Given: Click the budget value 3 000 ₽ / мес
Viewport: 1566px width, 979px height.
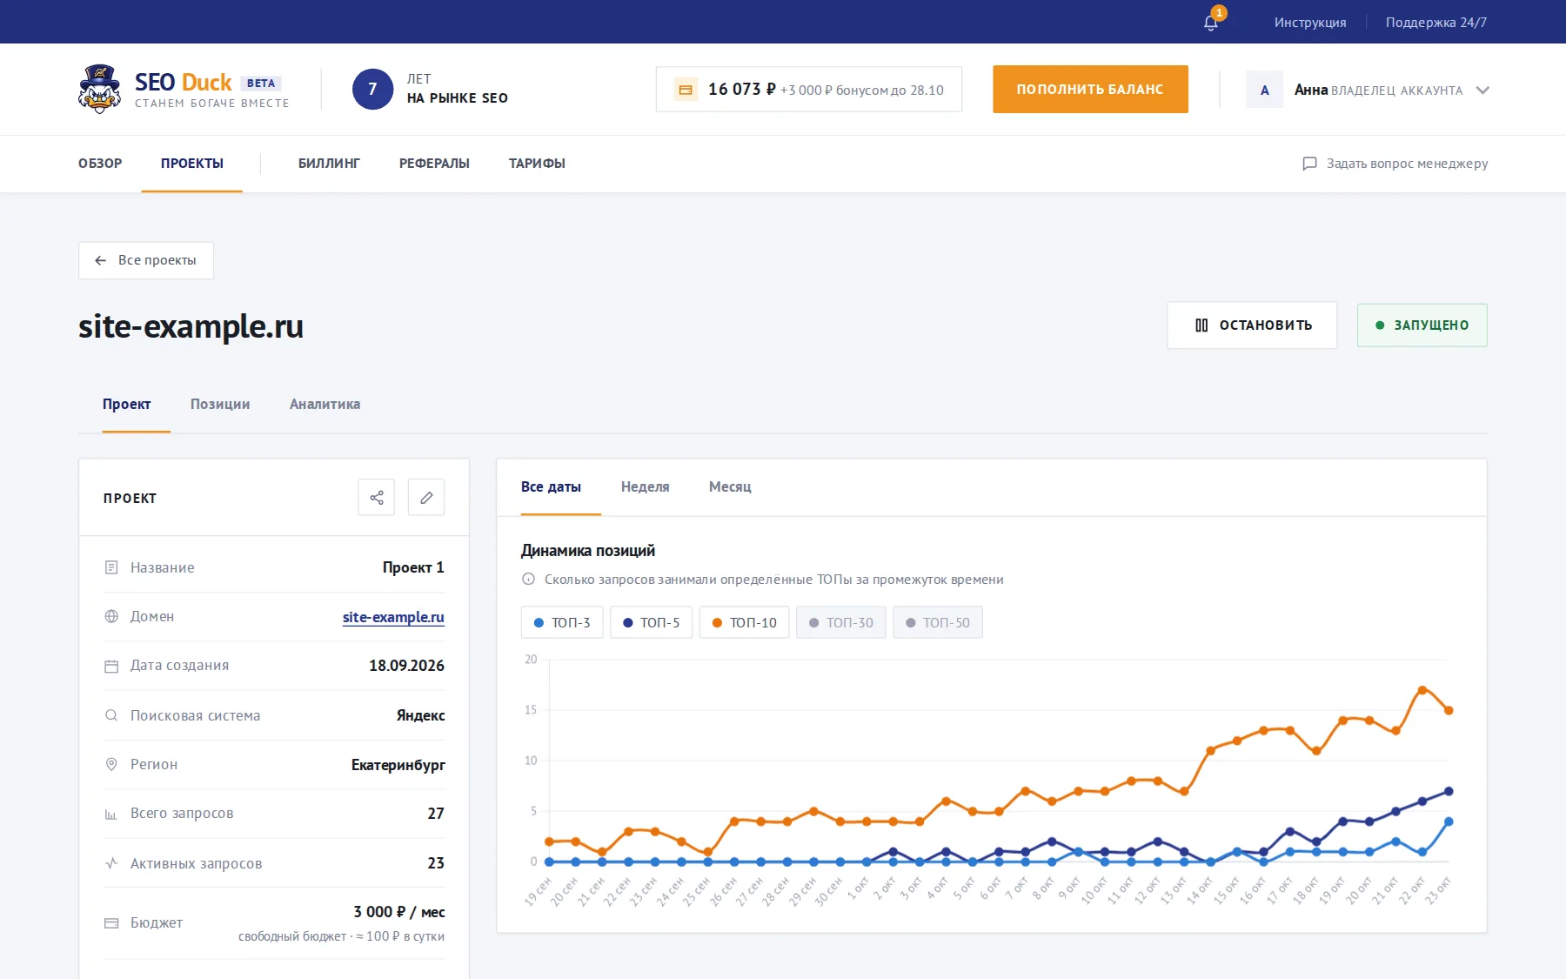Looking at the screenshot, I should [399, 912].
